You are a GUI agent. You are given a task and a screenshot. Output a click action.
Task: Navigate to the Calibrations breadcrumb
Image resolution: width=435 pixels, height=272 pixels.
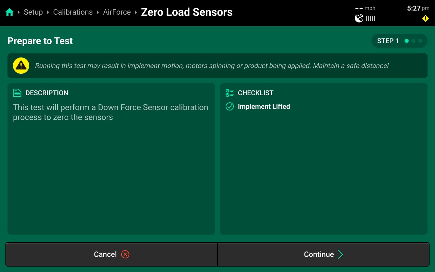click(x=73, y=12)
